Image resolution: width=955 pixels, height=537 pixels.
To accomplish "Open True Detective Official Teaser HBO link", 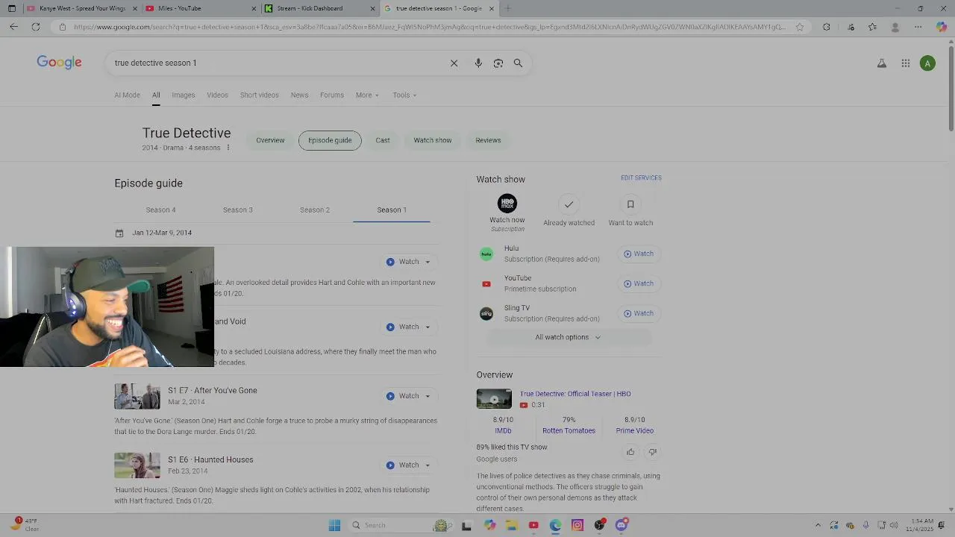I will pyautogui.click(x=575, y=394).
